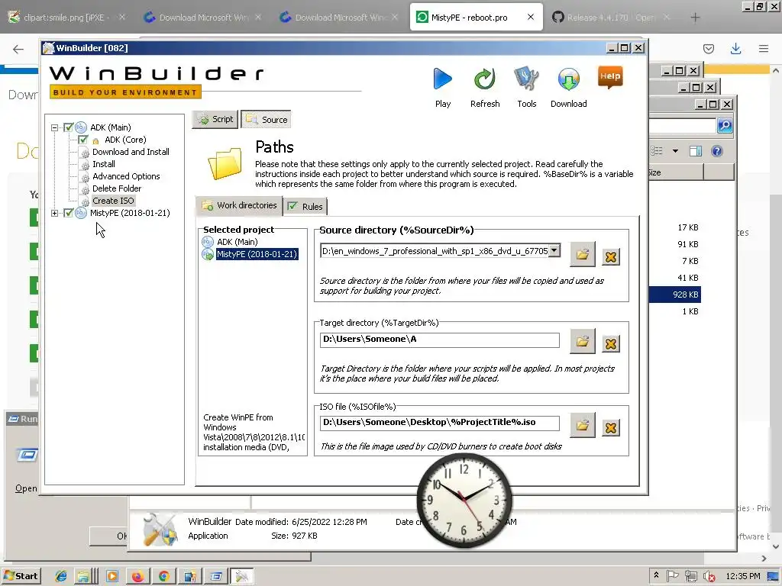The height and width of the screenshot is (586, 782).
Task: Select the 928 KB file row in Explorer
Action: coord(675,295)
